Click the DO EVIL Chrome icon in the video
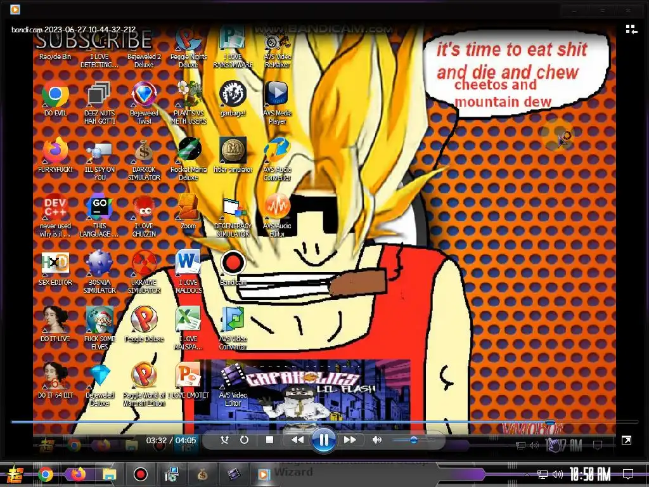 (55, 98)
